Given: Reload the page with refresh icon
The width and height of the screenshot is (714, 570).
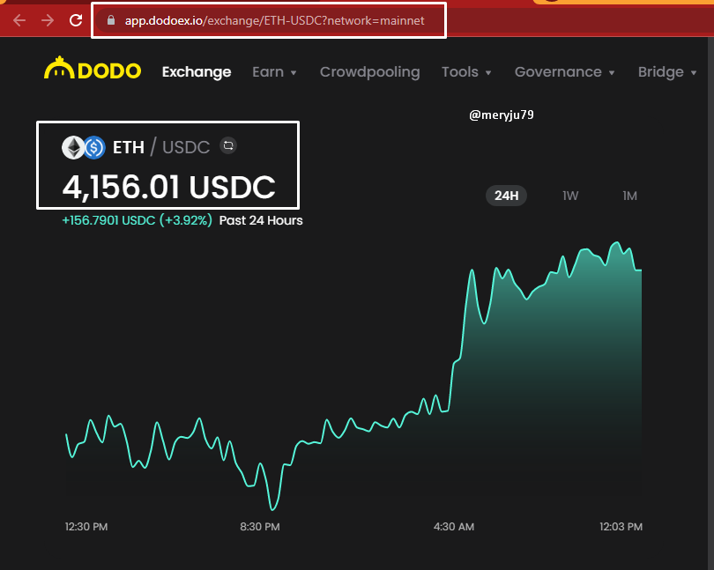Looking at the screenshot, I should [76, 20].
